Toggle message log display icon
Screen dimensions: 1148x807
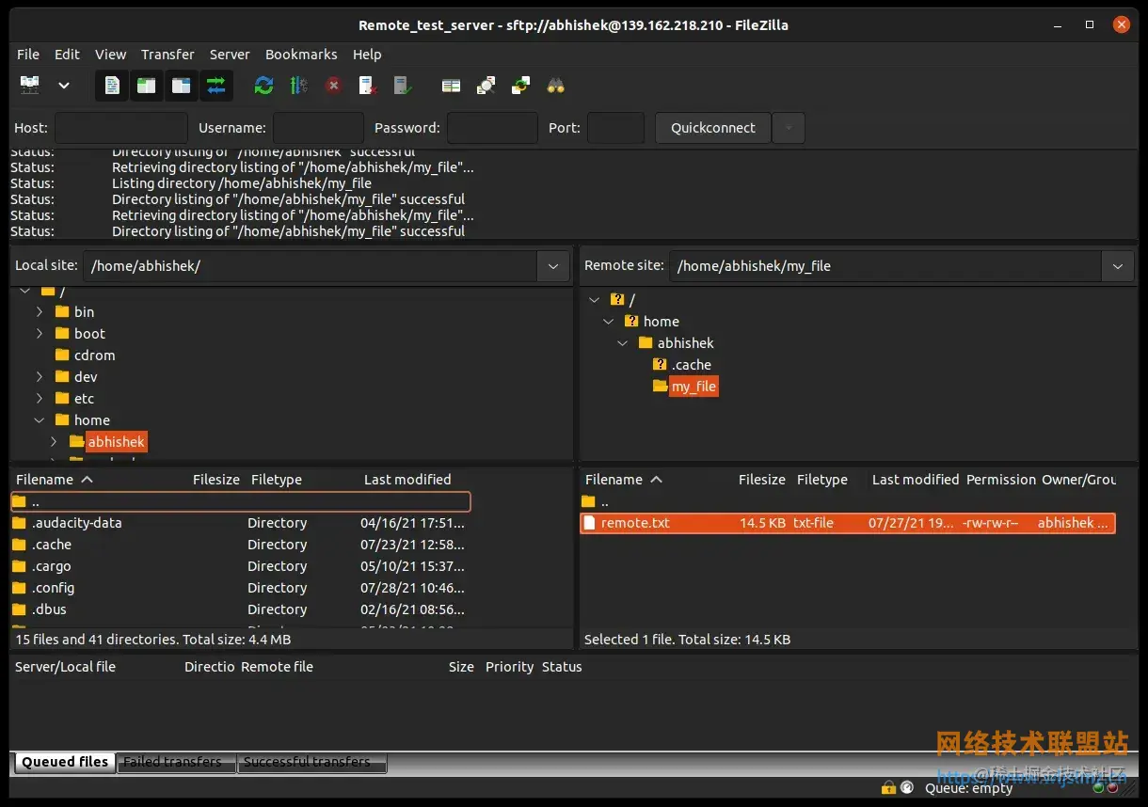pos(112,86)
